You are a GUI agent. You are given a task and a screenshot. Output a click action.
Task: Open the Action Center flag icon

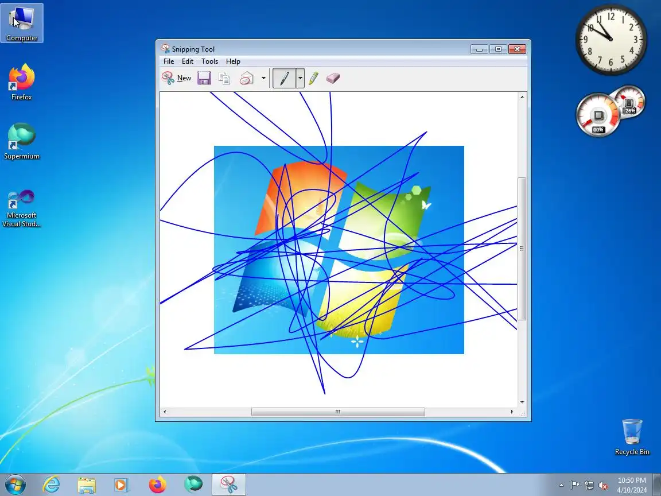575,485
